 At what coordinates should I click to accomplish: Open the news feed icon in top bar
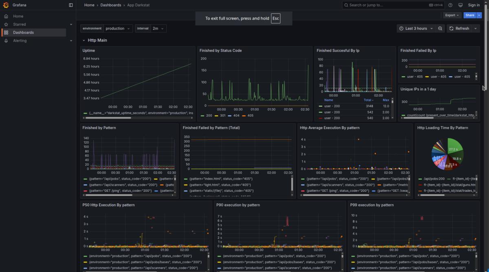pos(460,5)
